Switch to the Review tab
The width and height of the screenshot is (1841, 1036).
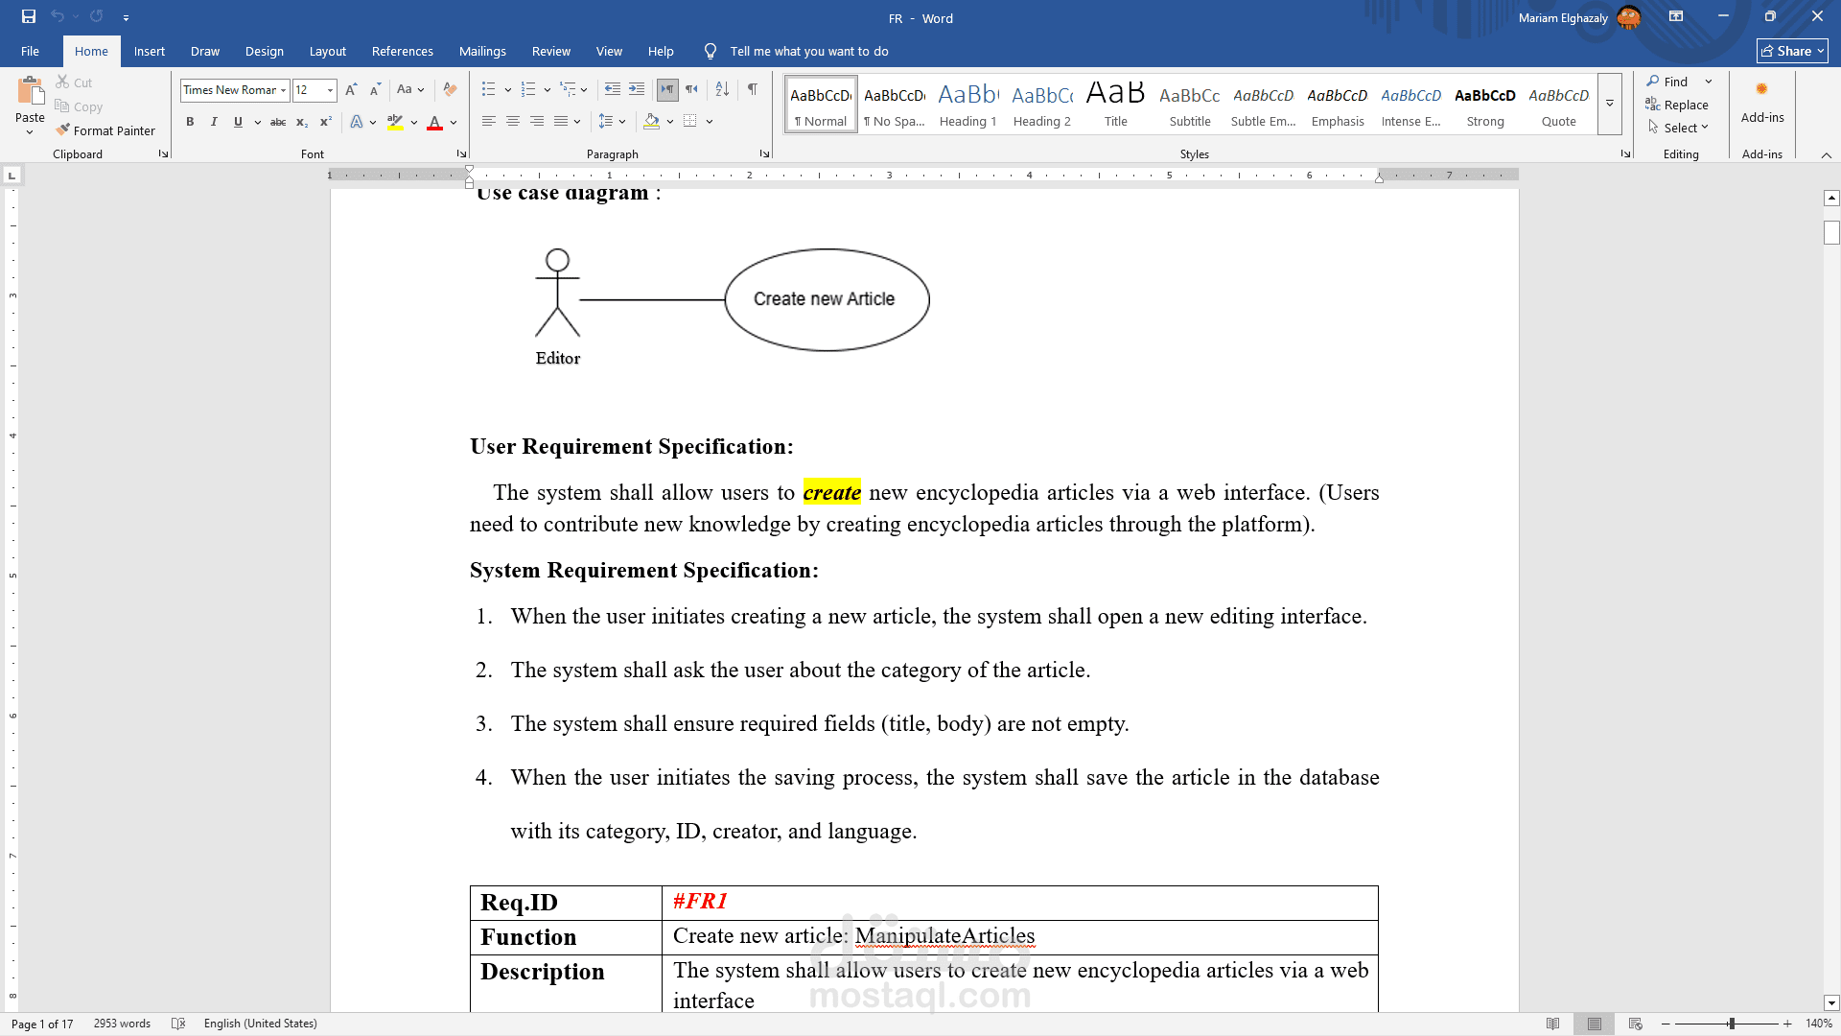pyautogui.click(x=550, y=51)
